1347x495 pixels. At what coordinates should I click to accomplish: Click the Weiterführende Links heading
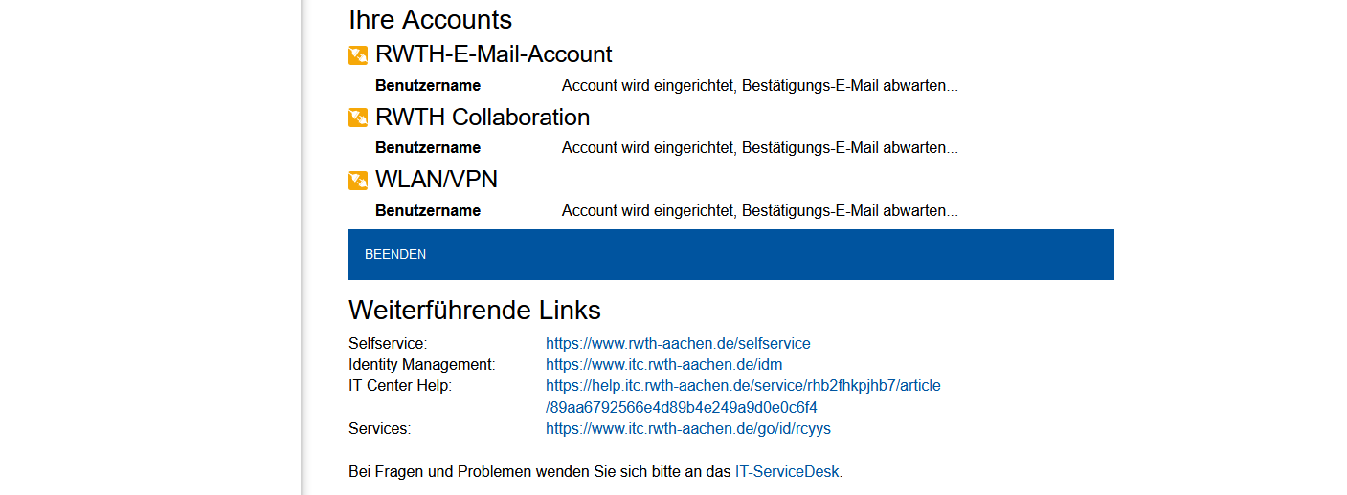point(474,310)
